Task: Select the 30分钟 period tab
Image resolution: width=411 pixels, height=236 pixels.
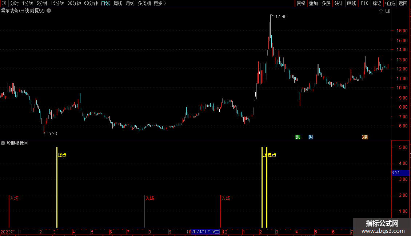Action: click(x=74, y=3)
